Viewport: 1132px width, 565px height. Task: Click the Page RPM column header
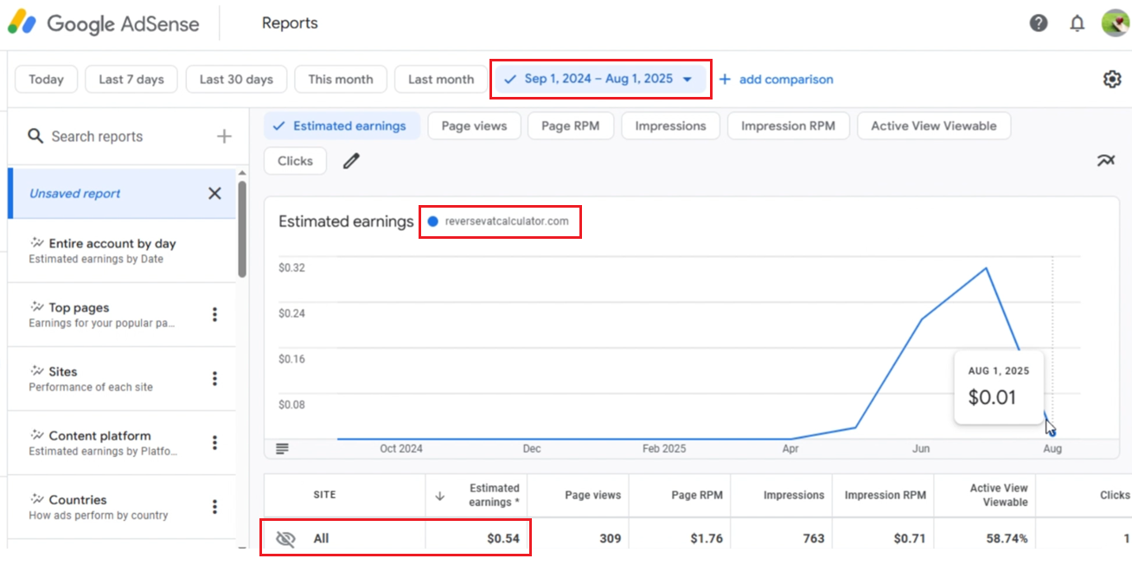[x=696, y=496]
